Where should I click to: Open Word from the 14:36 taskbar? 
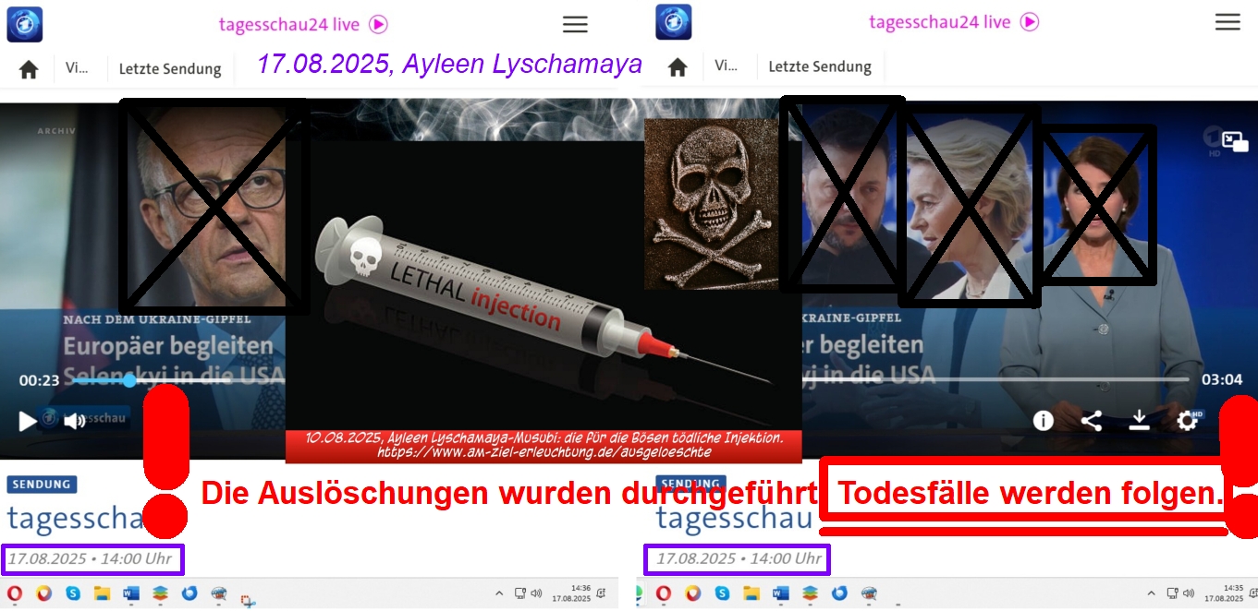tap(130, 593)
